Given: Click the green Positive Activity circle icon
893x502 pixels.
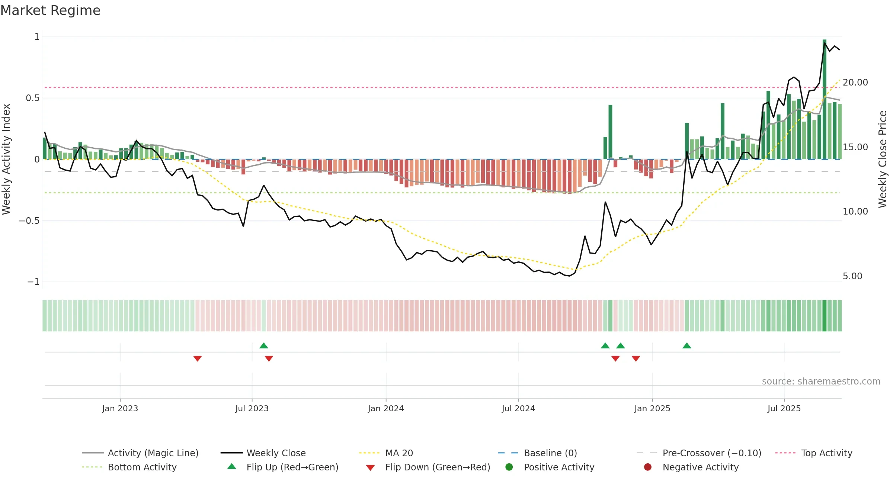Looking at the screenshot, I should tap(509, 467).
